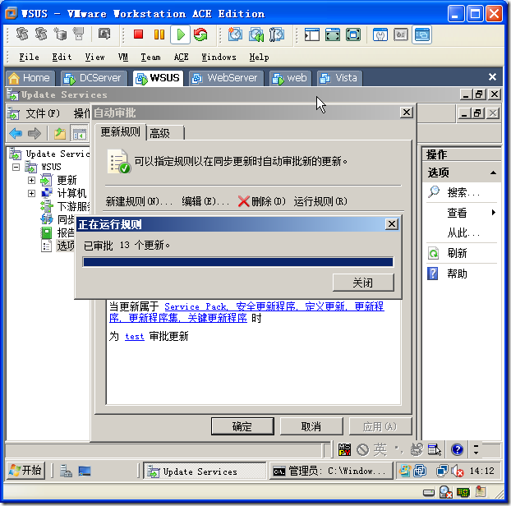This screenshot has height=506, width=511.
Task: Click the Server Manager quick launch icon
Action: click(66, 471)
